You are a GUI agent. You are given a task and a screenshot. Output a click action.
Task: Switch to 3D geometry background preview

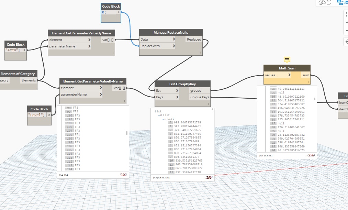[325, 3]
